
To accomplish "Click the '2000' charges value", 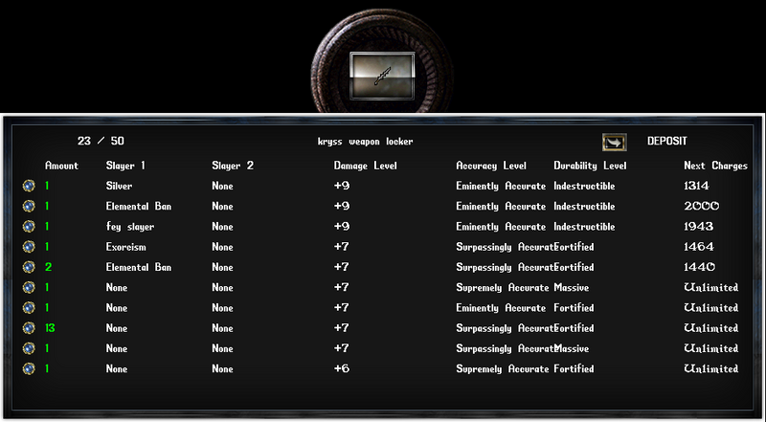I will coord(702,206).
